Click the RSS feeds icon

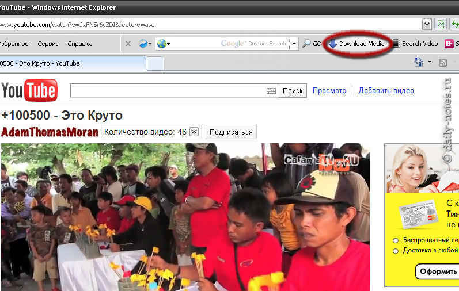[x=443, y=62]
